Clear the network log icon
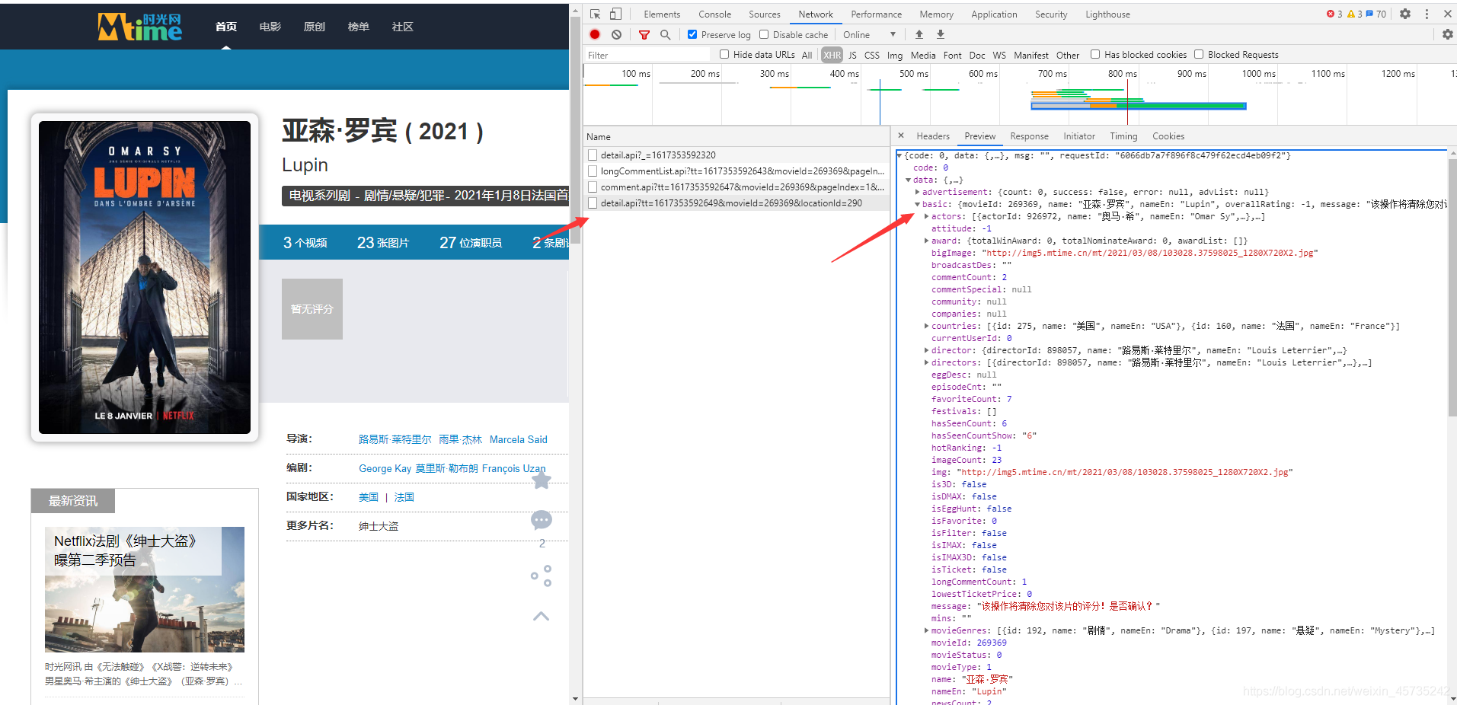The image size is (1457, 705). (x=616, y=34)
